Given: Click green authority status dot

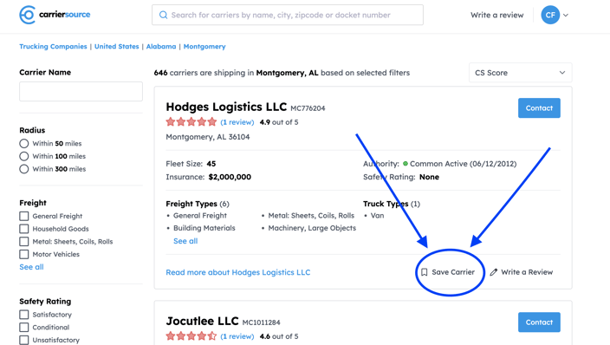Looking at the screenshot, I should click(406, 164).
